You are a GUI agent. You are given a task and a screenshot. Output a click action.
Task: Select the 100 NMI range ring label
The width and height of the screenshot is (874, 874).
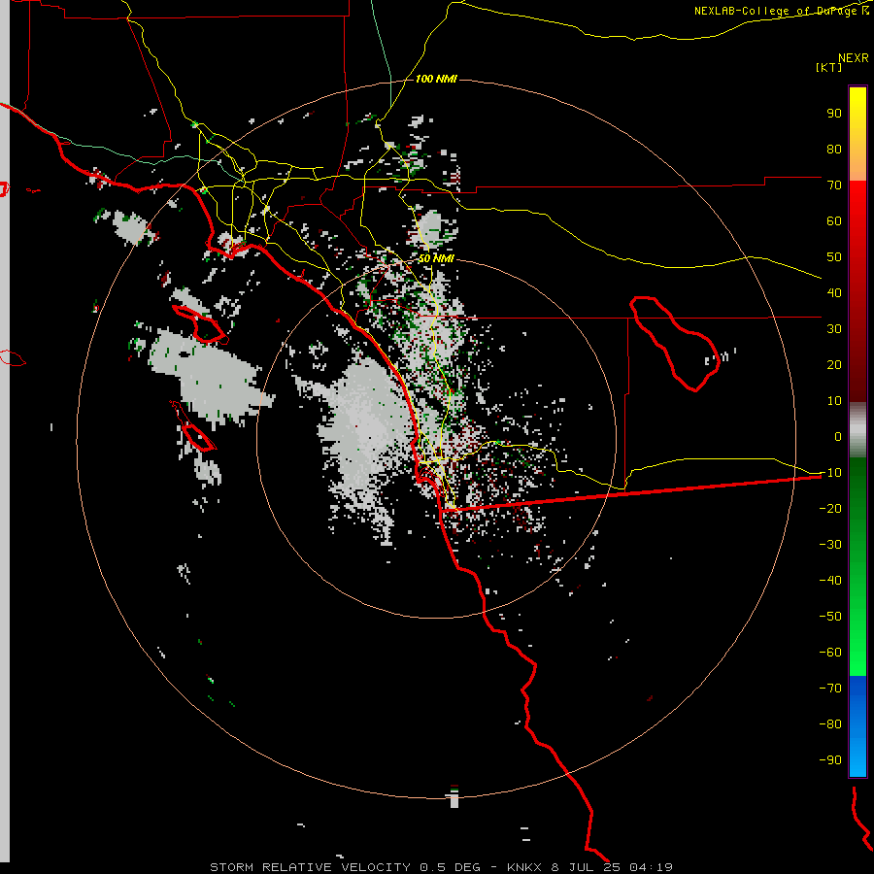tap(436, 79)
